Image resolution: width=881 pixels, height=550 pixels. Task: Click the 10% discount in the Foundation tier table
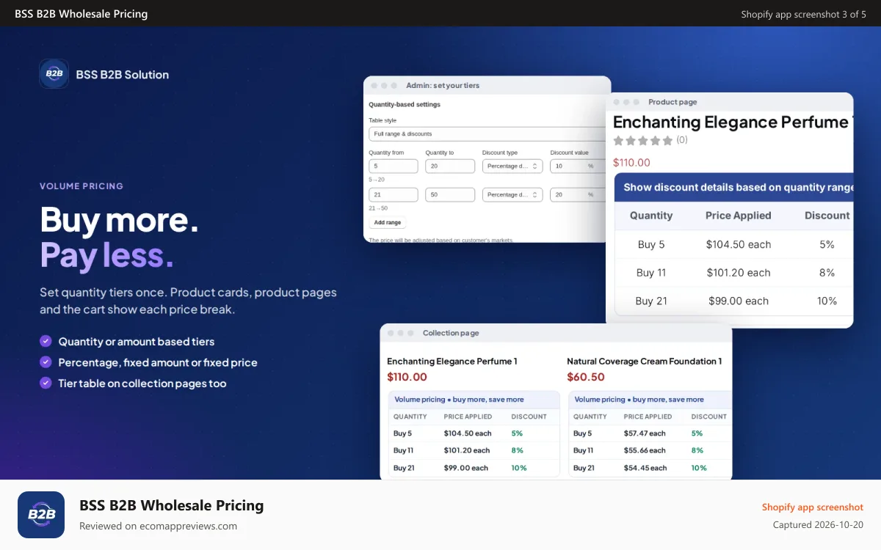pyautogui.click(x=699, y=468)
